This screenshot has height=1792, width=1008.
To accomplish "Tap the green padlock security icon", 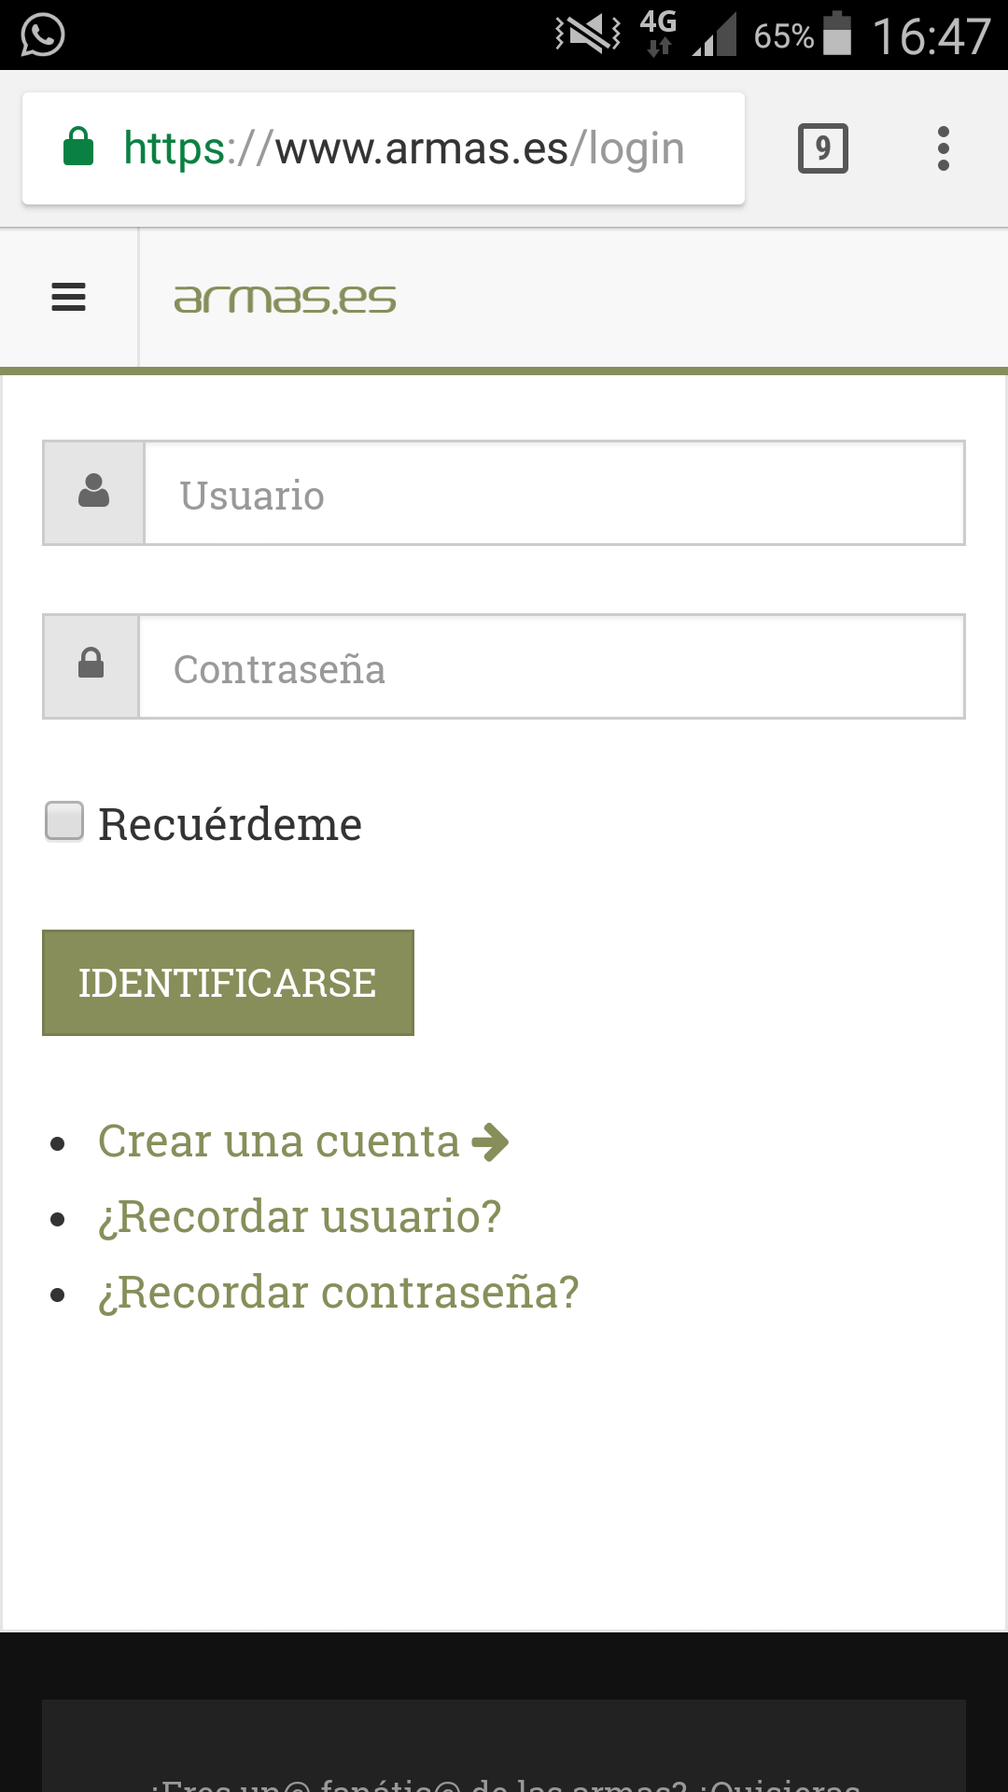I will pyautogui.click(x=78, y=147).
